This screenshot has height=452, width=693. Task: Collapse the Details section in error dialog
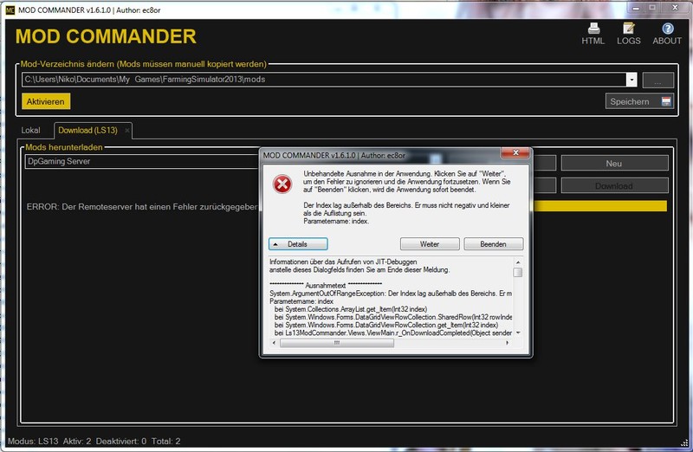pos(298,244)
